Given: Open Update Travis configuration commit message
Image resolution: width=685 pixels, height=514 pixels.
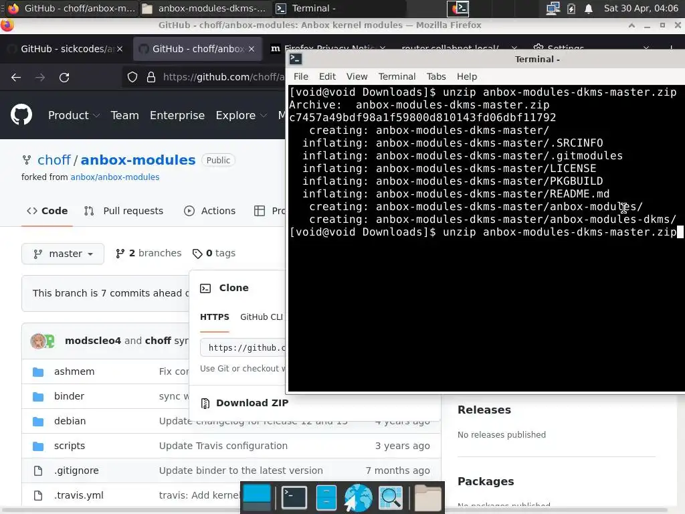Looking at the screenshot, I should (x=223, y=446).
